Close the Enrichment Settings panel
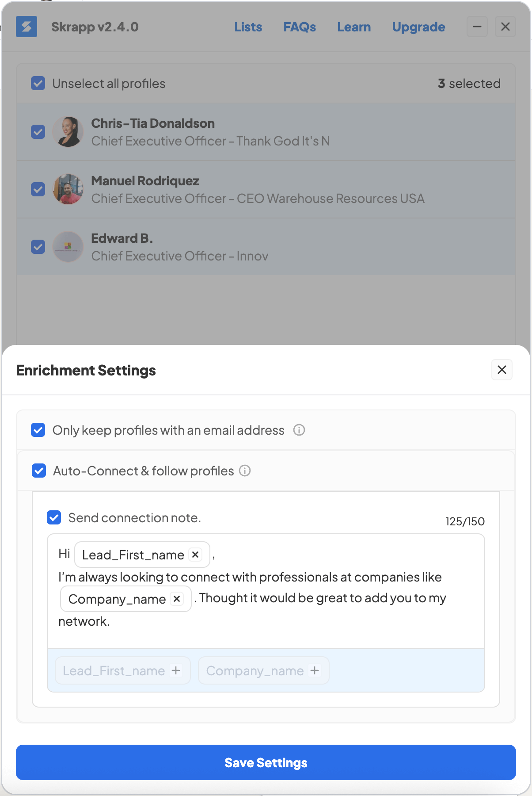This screenshot has width=532, height=796. click(x=502, y=370)
